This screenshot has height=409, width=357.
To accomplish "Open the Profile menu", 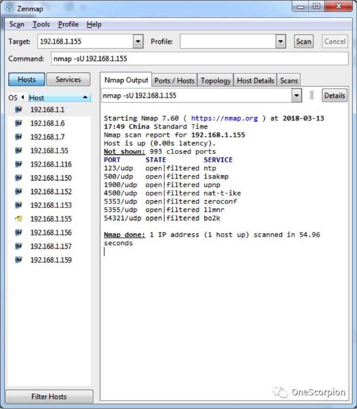I will pyautogui.click(x=68, y=24).
